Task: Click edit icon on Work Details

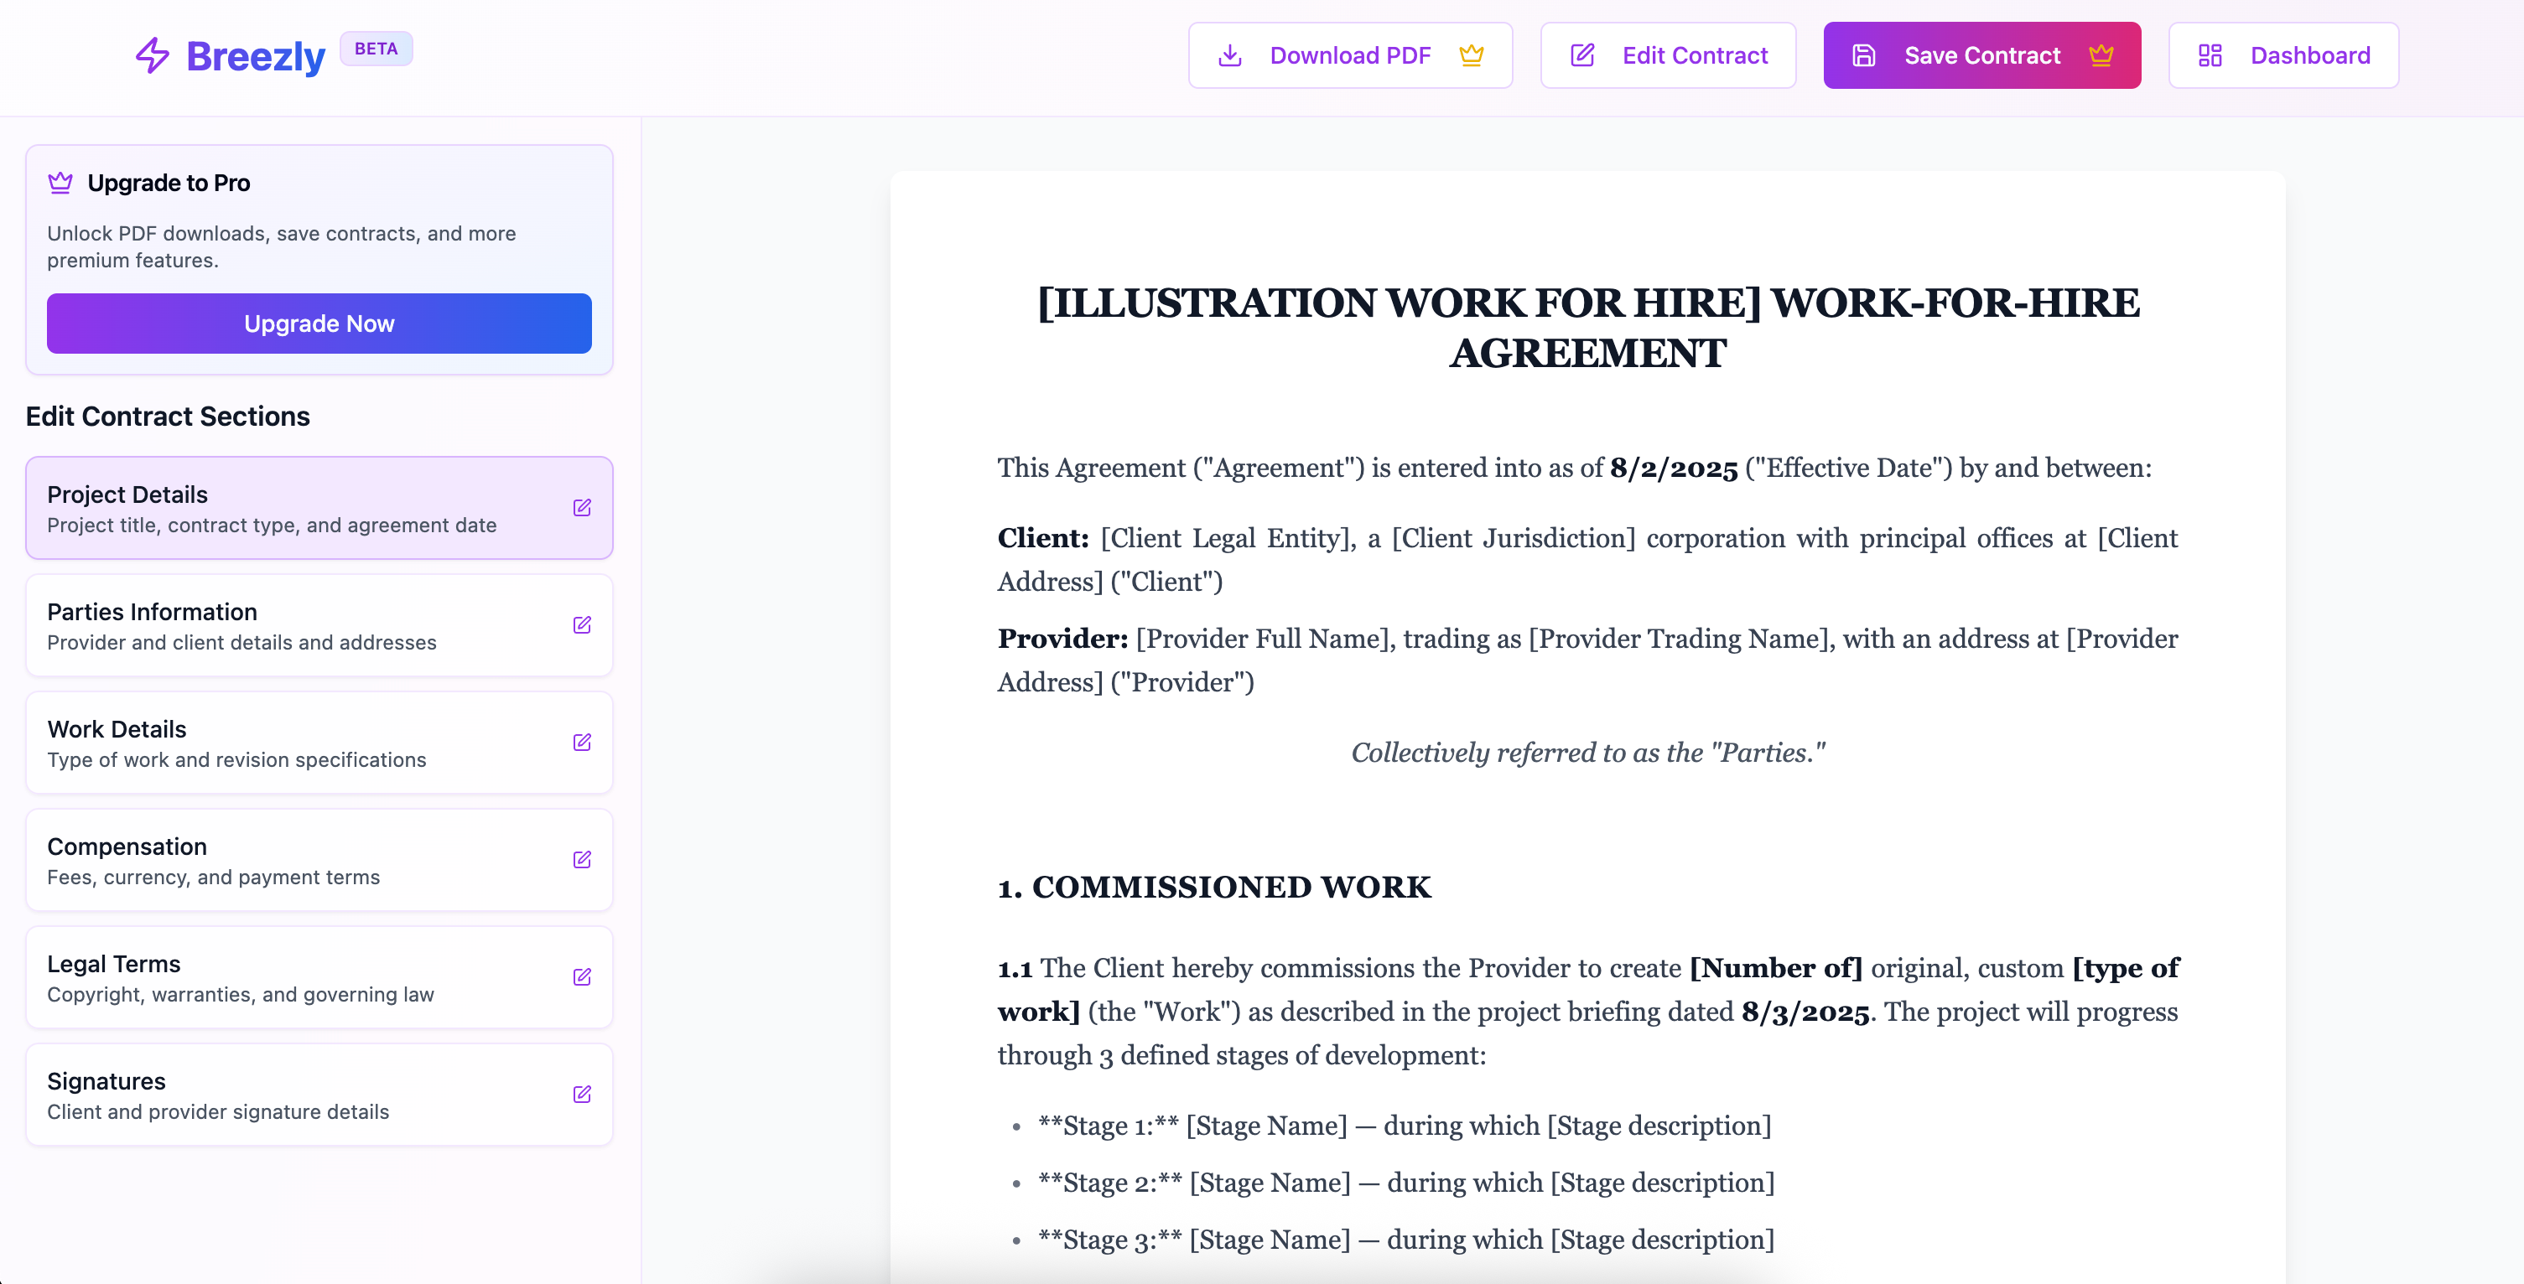Action: (x=582, y=743)
